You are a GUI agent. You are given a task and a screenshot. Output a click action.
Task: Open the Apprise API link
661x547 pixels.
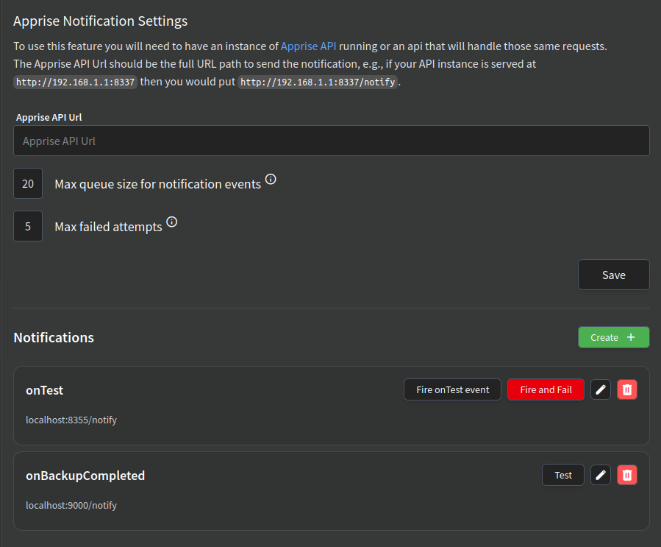[x=307, y=46]
